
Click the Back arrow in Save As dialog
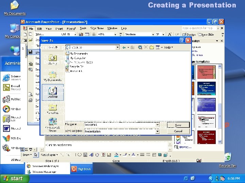click(125, 47)
